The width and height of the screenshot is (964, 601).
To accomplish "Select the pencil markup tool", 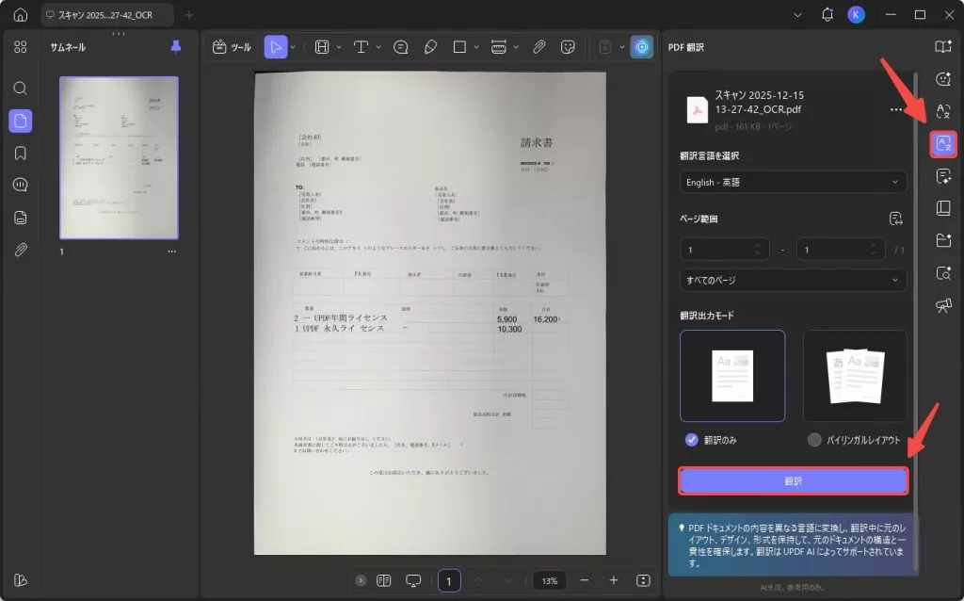I will point(430,46).
